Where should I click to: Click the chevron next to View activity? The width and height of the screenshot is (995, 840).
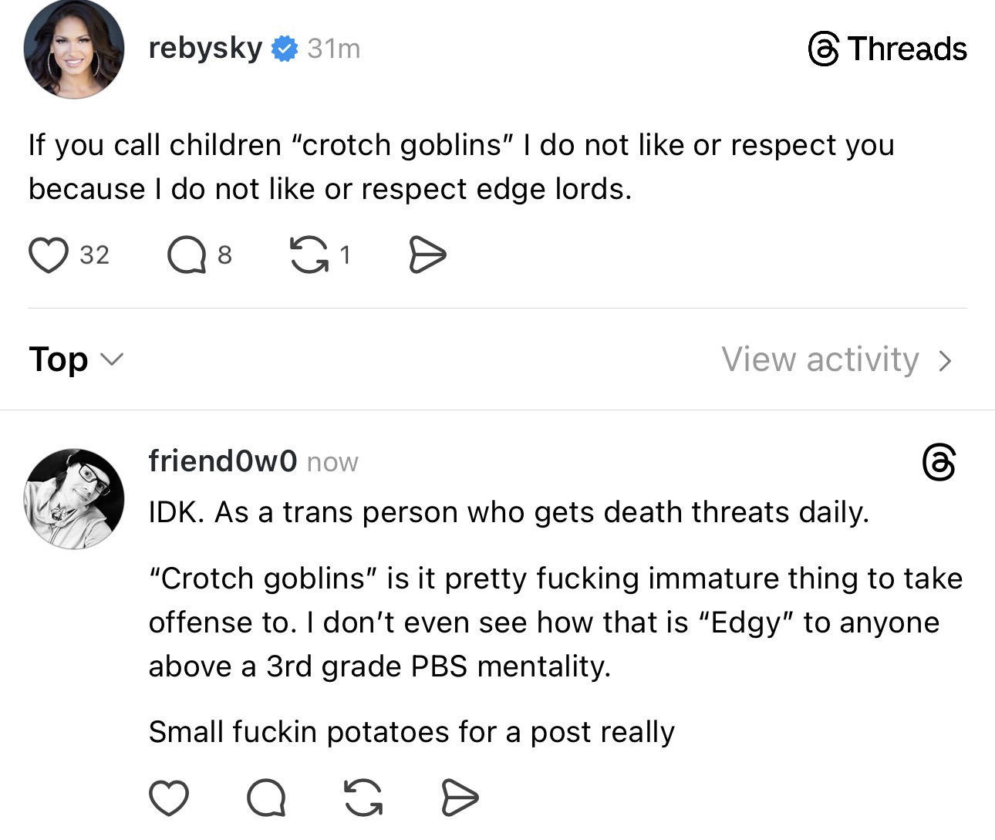(x=946, y=360)
